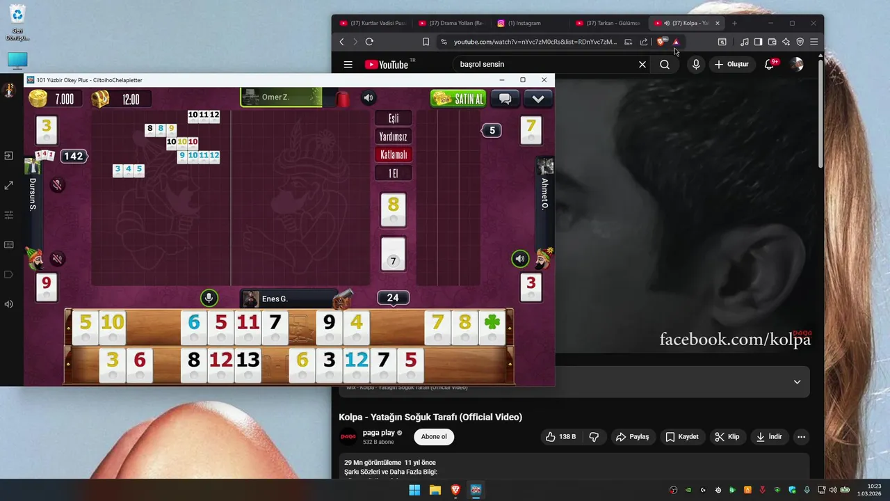The width and height of the screenshot is (890, 501).
Task: Click the SATIN AL purchase button in the game
Action: (457, 98)
